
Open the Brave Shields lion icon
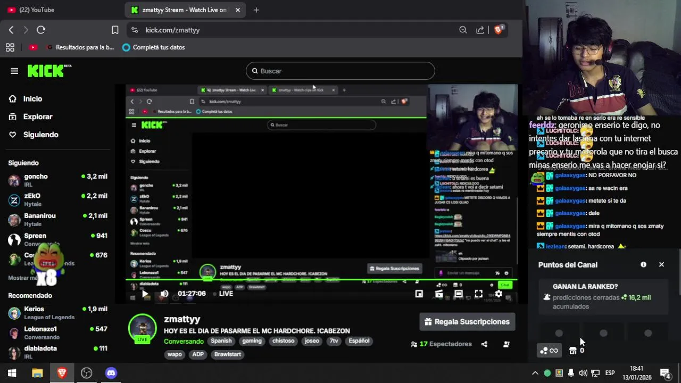click(499, 30)
